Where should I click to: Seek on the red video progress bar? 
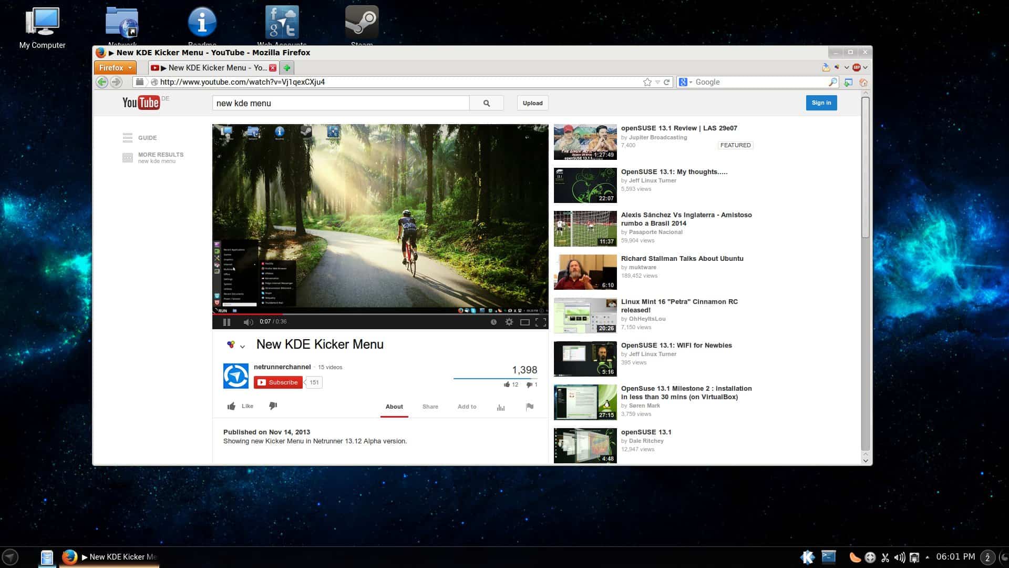(380, 314)
